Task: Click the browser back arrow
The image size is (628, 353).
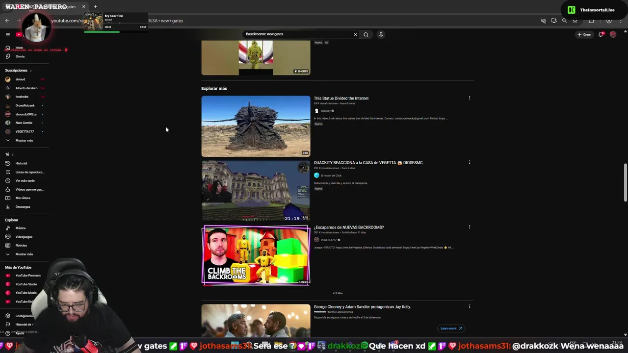Action: pyautogui.click(x=7, y=21)
